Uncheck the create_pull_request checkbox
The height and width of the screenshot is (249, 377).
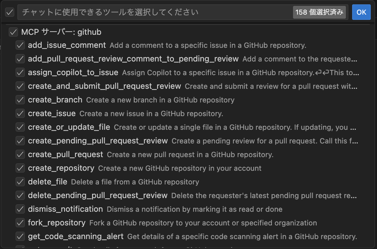[20, 154]
